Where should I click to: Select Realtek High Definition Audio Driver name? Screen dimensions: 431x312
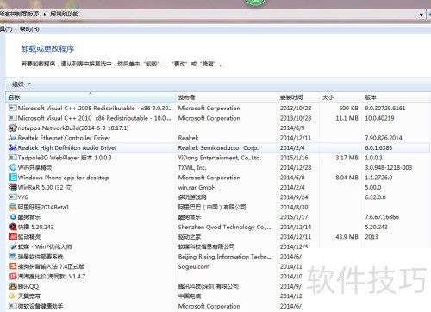pos(67,147)
